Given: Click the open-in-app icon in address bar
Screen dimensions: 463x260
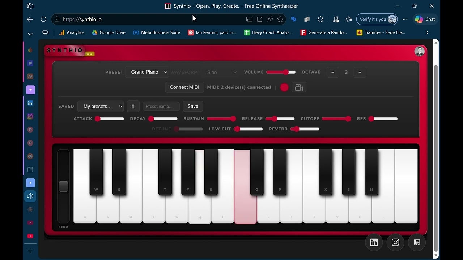Looking at the screenshot, I should (x=259, y=19).
